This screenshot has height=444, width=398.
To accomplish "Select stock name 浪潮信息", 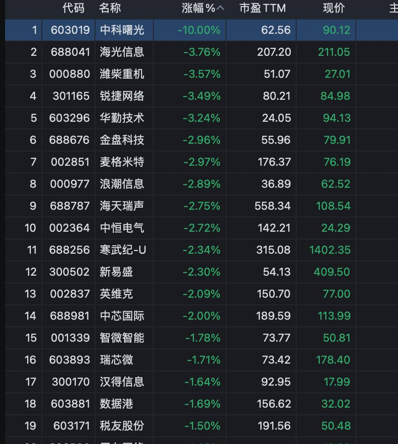I will coord(122,184).
